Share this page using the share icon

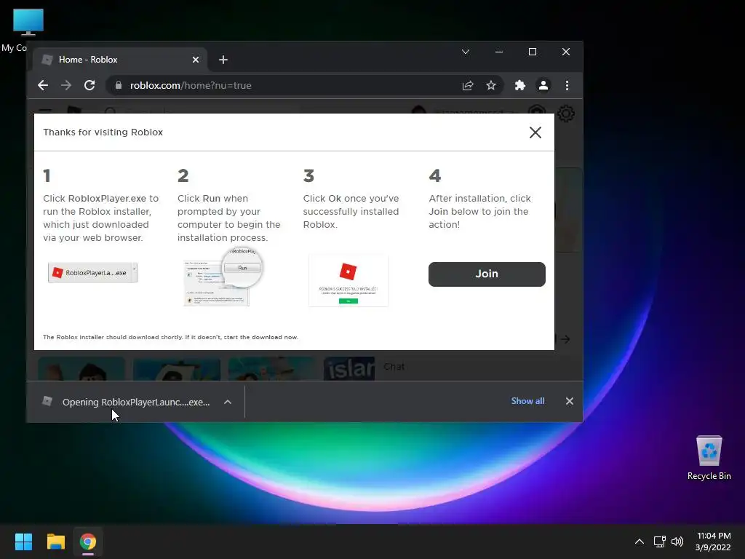468,86
